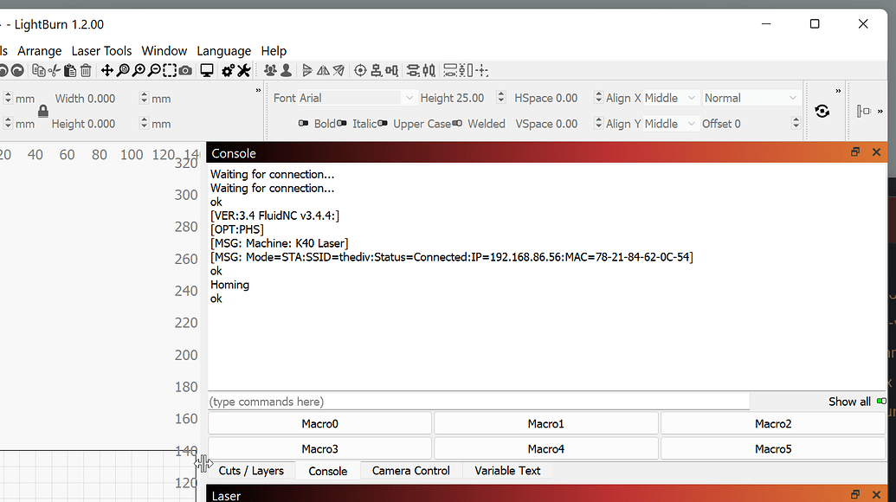Screen dimensions: 896x502
Task: Open the Window menu
Action: (x=164, y=50)
